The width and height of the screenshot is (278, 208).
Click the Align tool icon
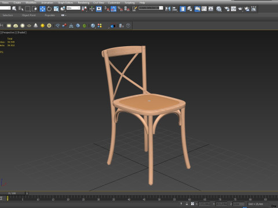pyautogui.click(x=175, y=9)
